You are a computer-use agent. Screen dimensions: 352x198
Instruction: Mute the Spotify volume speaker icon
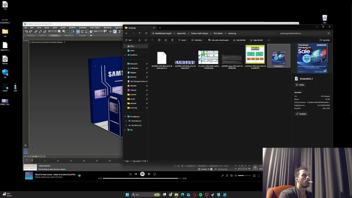pyautogui.click(x=236, y=175)
